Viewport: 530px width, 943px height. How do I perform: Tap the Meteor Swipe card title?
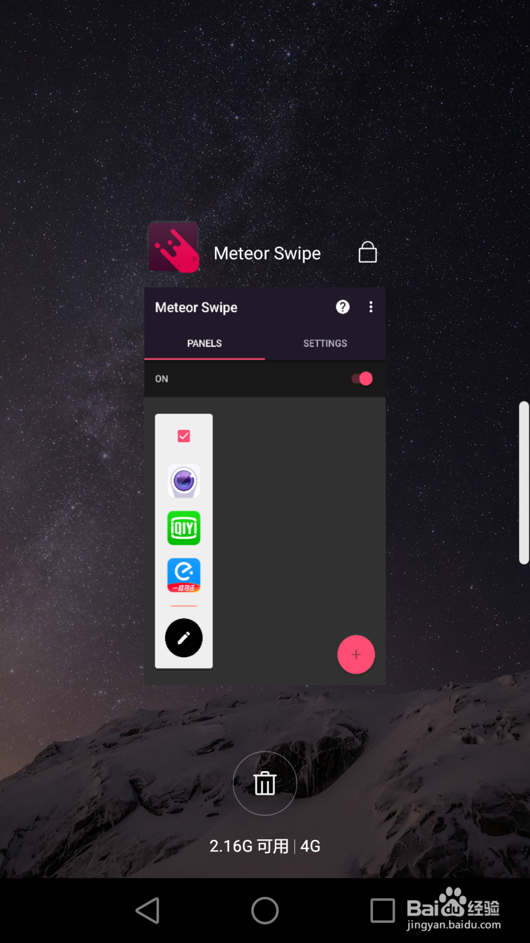267,253
